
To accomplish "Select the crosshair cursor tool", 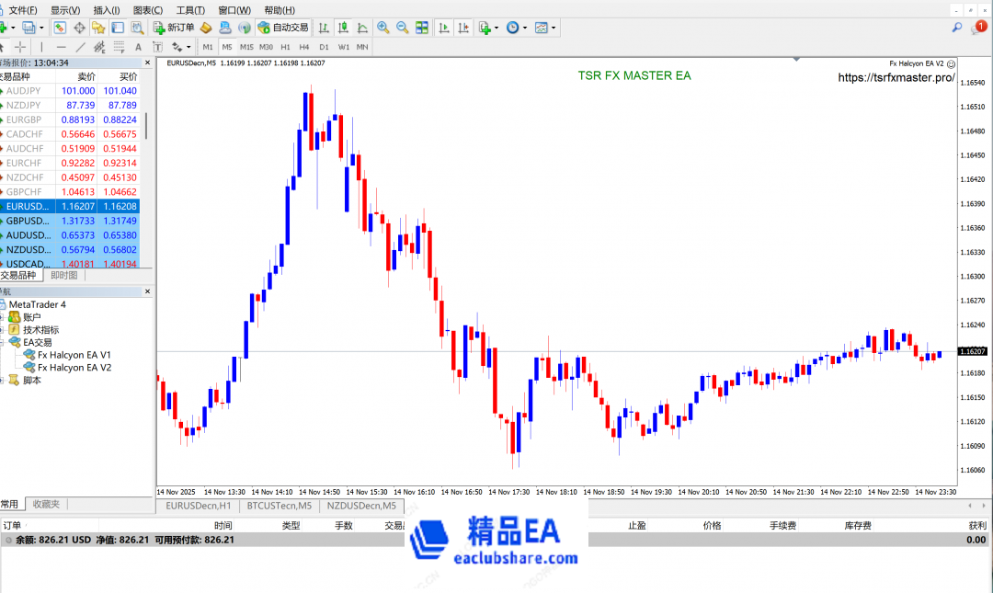I will [x=20, y=47].
